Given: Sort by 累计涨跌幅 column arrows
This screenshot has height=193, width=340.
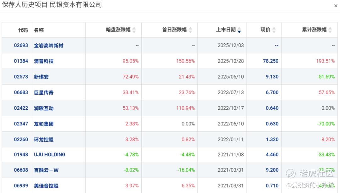Looking at the screenshot, I should [x=330, y=30].
